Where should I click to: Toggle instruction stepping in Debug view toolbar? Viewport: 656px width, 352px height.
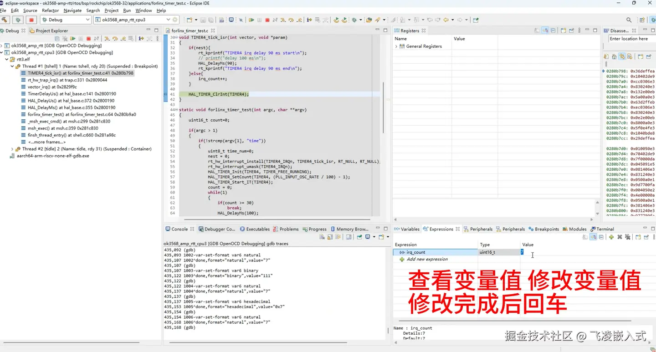pyautogui.click(x=141, y=39)
